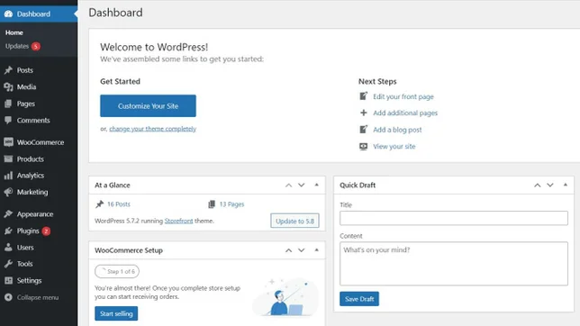Open the Marketing menu
Viewport: 580px width, 326px height.
coord(32,192)
